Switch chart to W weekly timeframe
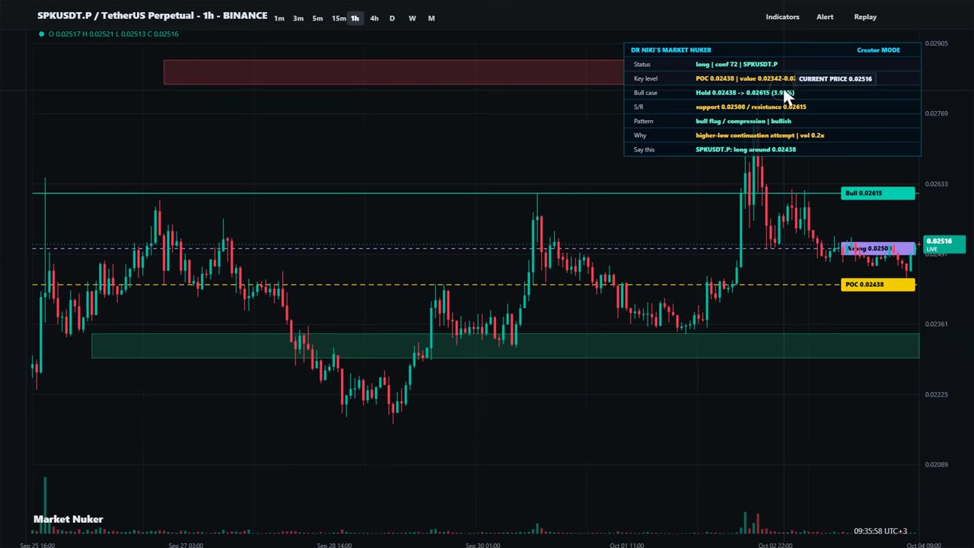The width and height of the screenshot is (974, 548). [x=412, y=18]
